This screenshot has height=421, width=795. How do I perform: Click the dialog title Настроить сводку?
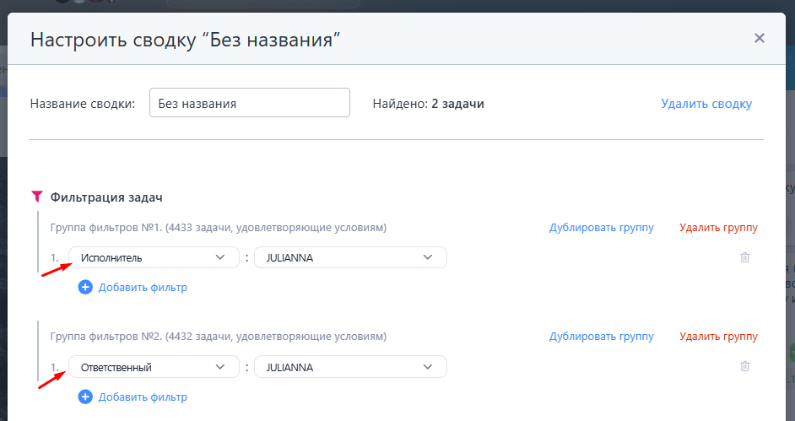click(185, 40)
